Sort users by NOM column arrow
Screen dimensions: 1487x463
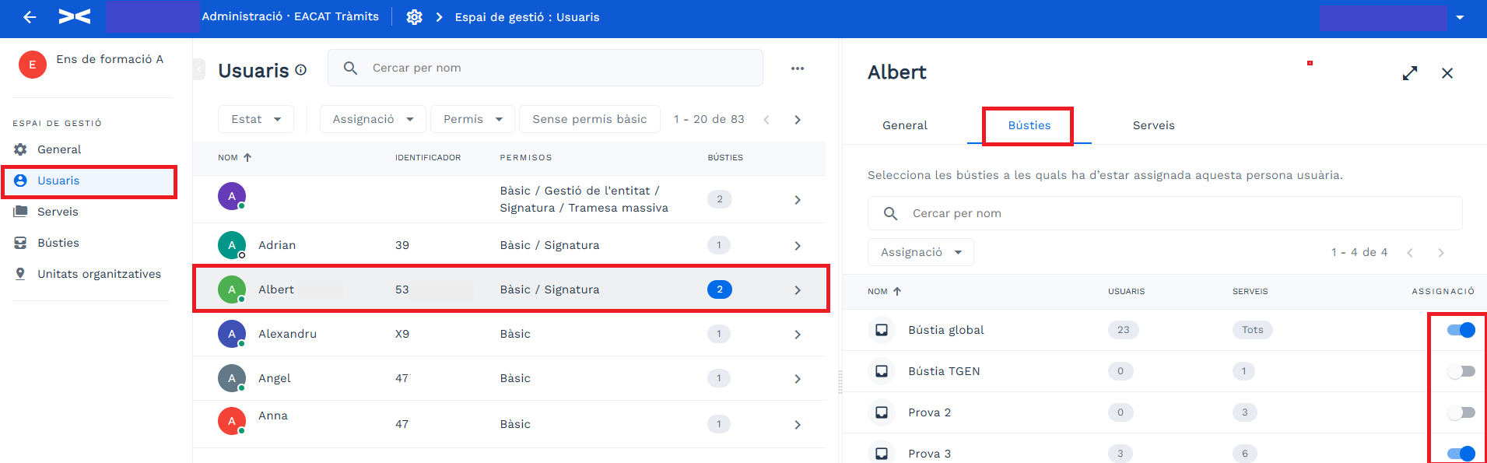[247, 157]
